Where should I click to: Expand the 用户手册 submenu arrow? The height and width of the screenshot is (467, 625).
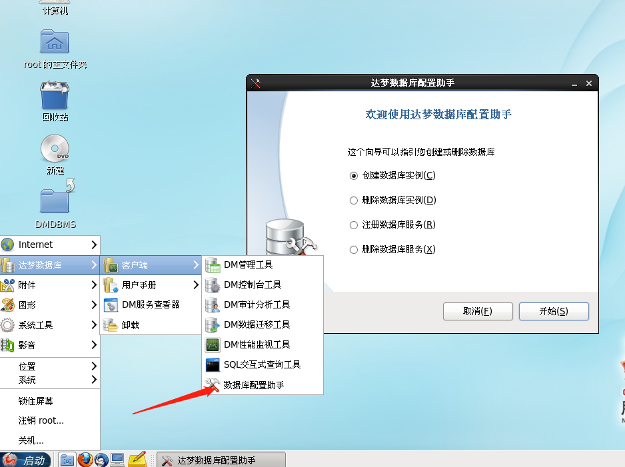point(196,285)
